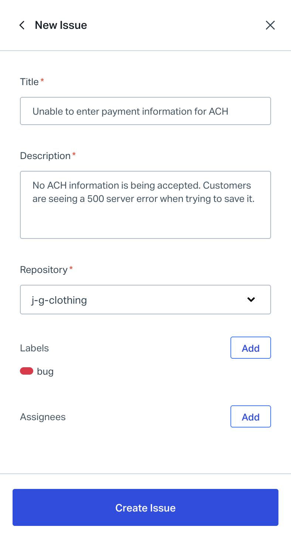Add an assignee with the Assignees Add button
Image resolution: width=291 pixels, height=537 pixels.
pos(250,416)
